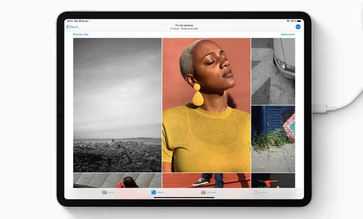Tap the home indicator bar
This screenshot has height=219, width=363.
point(184,198)
